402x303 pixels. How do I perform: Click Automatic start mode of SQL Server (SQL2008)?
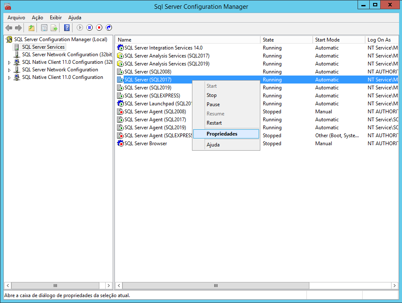[x=327, y=72]
